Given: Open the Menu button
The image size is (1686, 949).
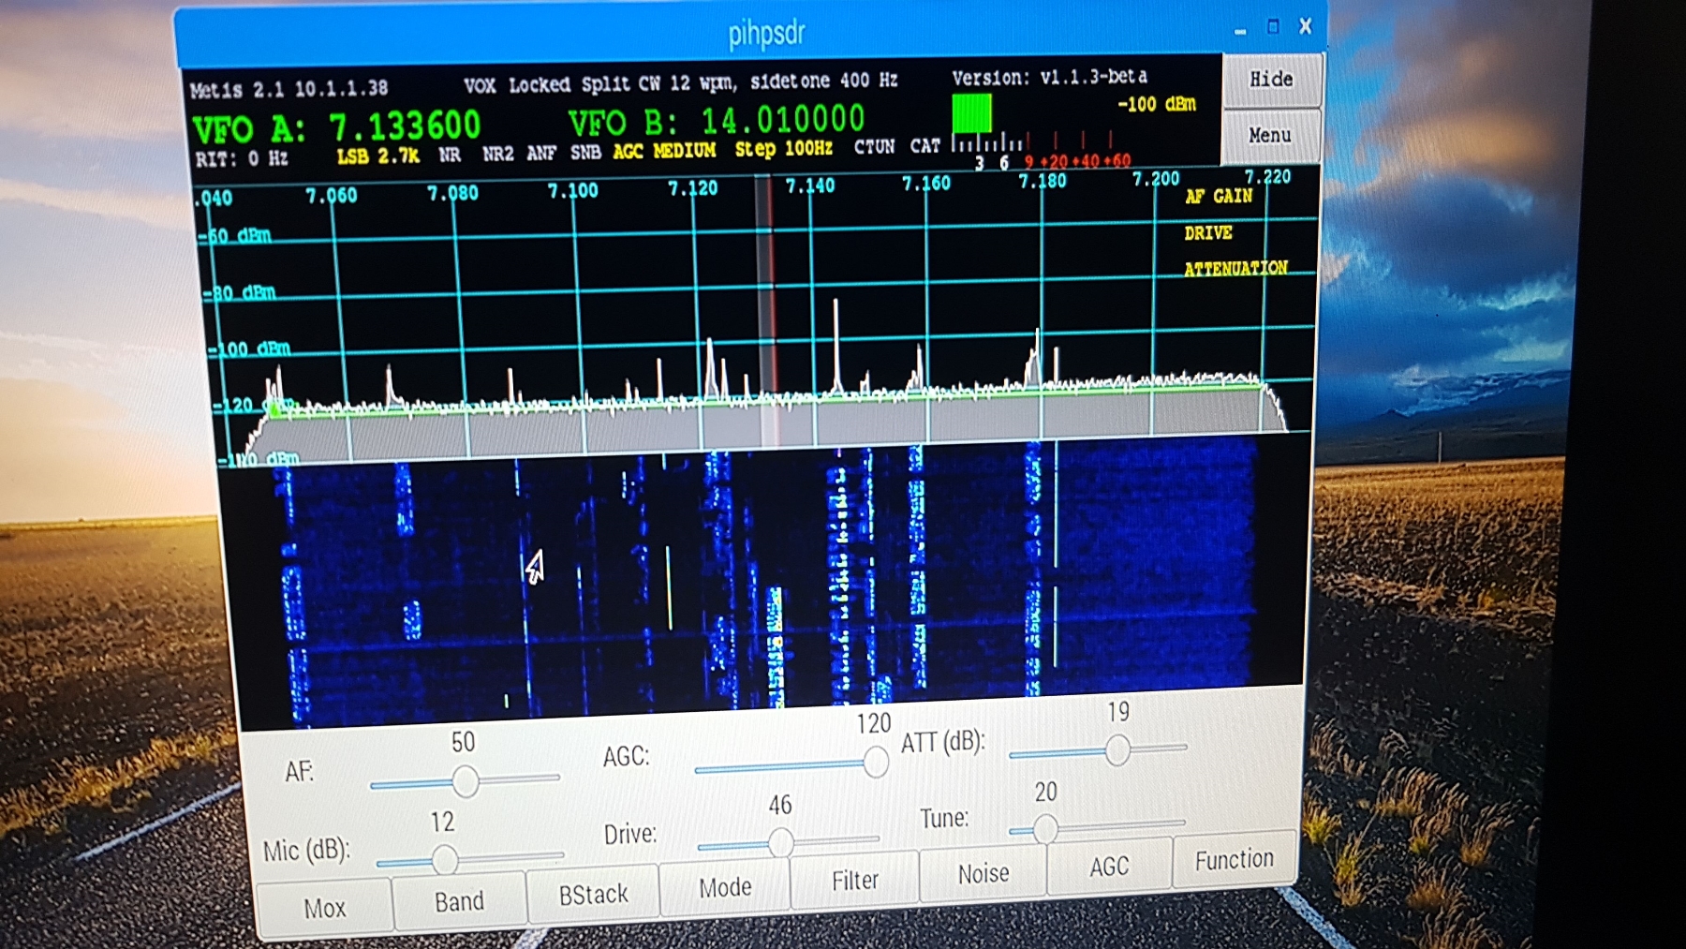Looking at the screenshot, I should pyautogui.click(x=1270, y=136).
